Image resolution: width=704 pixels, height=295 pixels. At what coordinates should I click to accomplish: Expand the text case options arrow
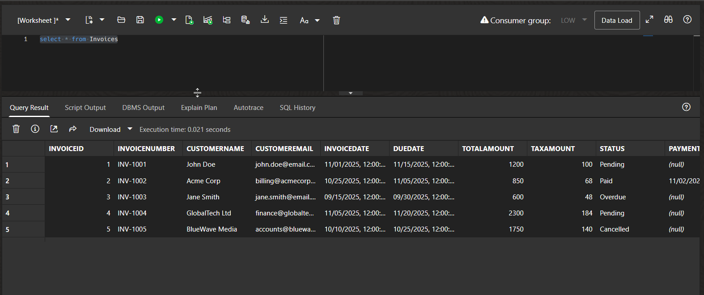[318, 20]
